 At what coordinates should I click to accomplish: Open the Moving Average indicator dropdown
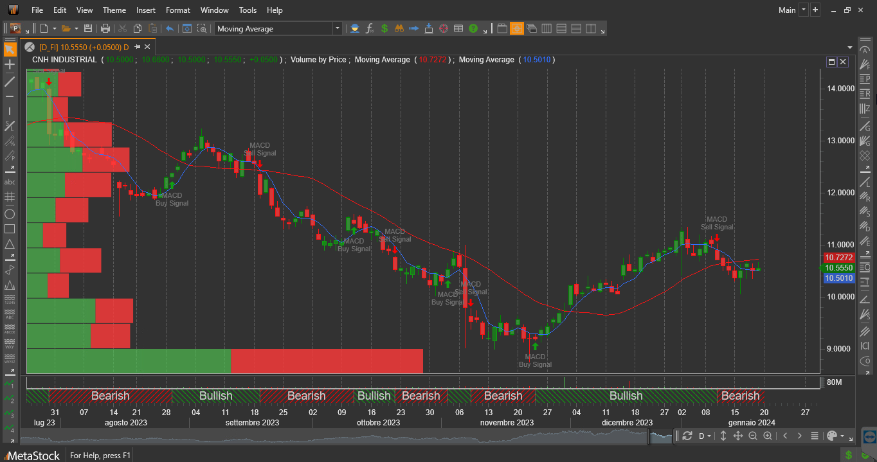337,28
